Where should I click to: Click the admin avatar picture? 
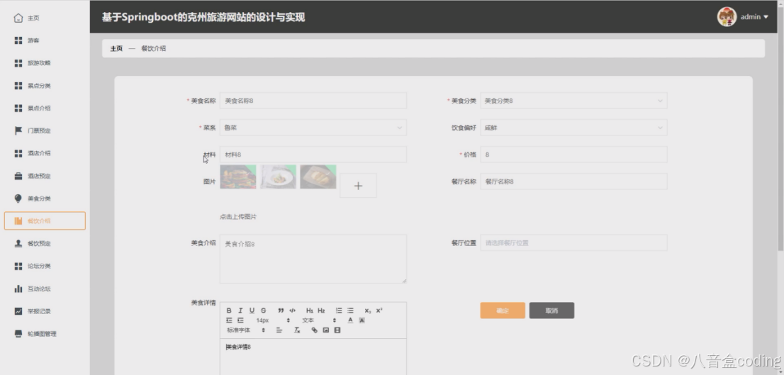coord(727,17)
